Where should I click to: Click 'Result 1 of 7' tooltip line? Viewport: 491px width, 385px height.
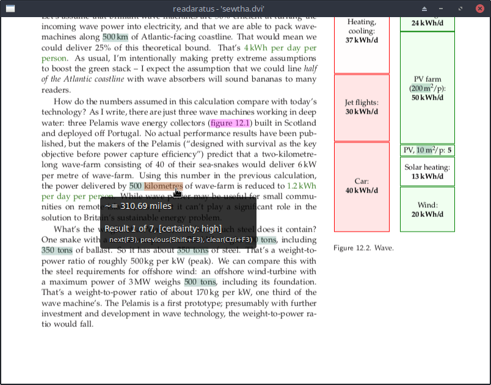tap(163, 229)
